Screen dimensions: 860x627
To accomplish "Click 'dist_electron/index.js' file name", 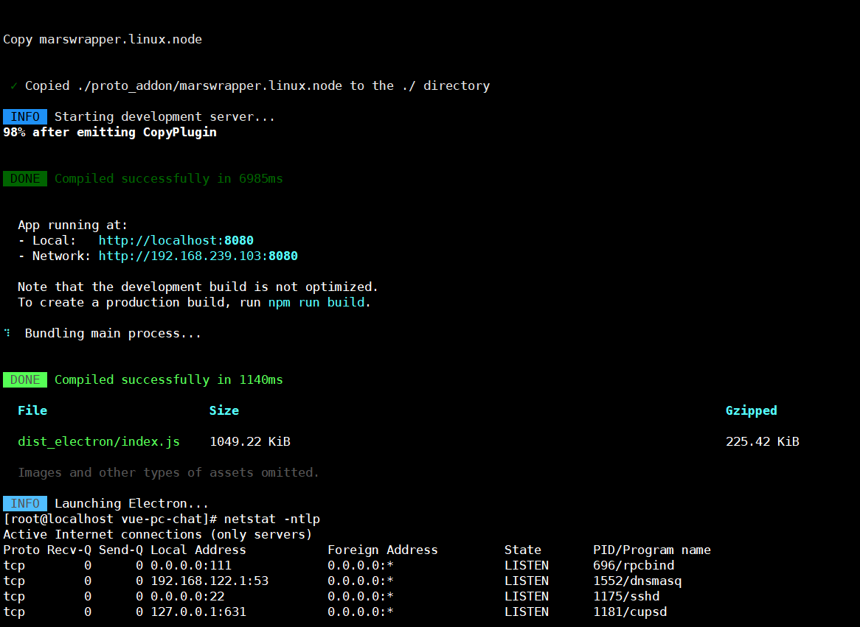I will click(99, 442).
